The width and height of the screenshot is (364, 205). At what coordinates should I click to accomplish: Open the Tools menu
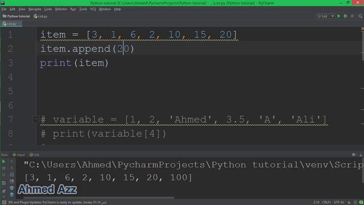click(x=83, y=9)
